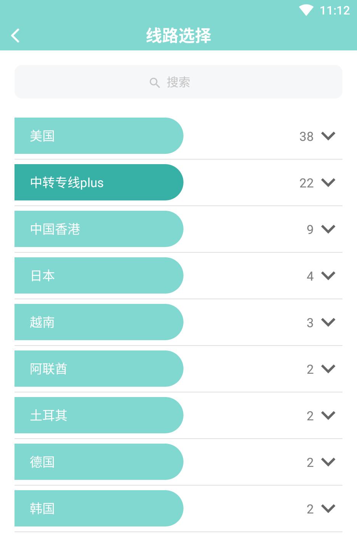Expand the 韩国 chevron
The height and width of the screenshot is (536, 357).
[x=328, y=509]
